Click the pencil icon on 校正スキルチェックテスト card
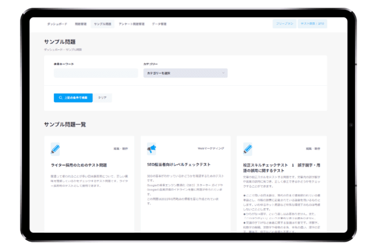377x250 pixels. point(248,149)
